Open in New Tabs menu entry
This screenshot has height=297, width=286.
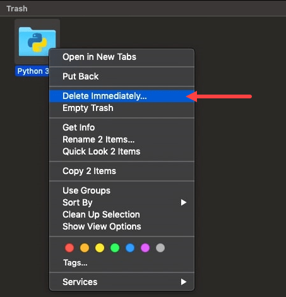122,57
